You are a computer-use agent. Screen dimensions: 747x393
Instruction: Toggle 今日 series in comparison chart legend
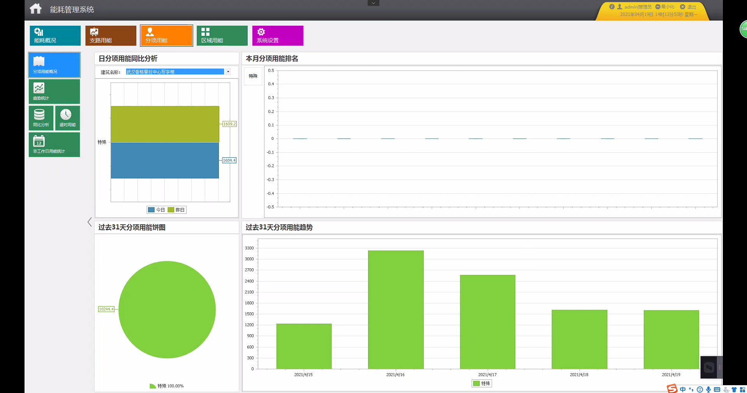click(157, 210)
